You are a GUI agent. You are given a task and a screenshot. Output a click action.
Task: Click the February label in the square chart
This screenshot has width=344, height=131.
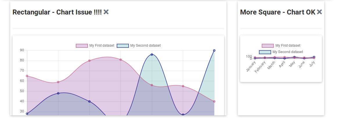click(260, 67)
